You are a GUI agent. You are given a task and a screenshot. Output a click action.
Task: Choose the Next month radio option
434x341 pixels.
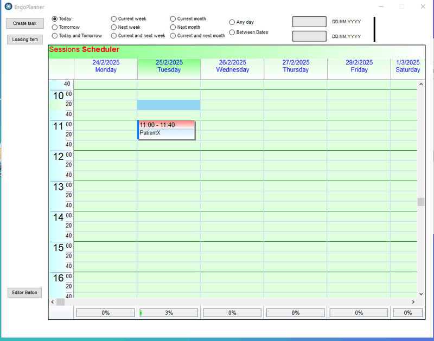click(173, 27)
